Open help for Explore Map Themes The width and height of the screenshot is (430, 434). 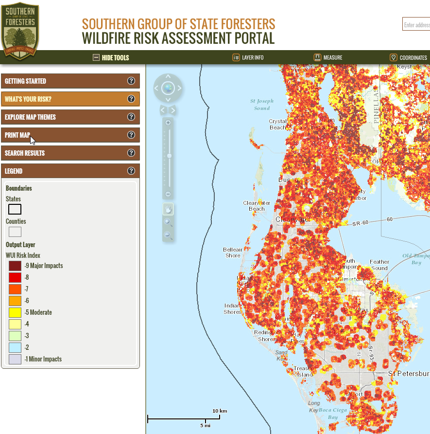131,117
